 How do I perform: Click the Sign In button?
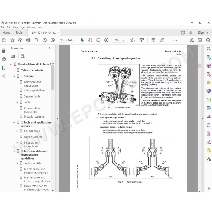click(x=203, y=33)
